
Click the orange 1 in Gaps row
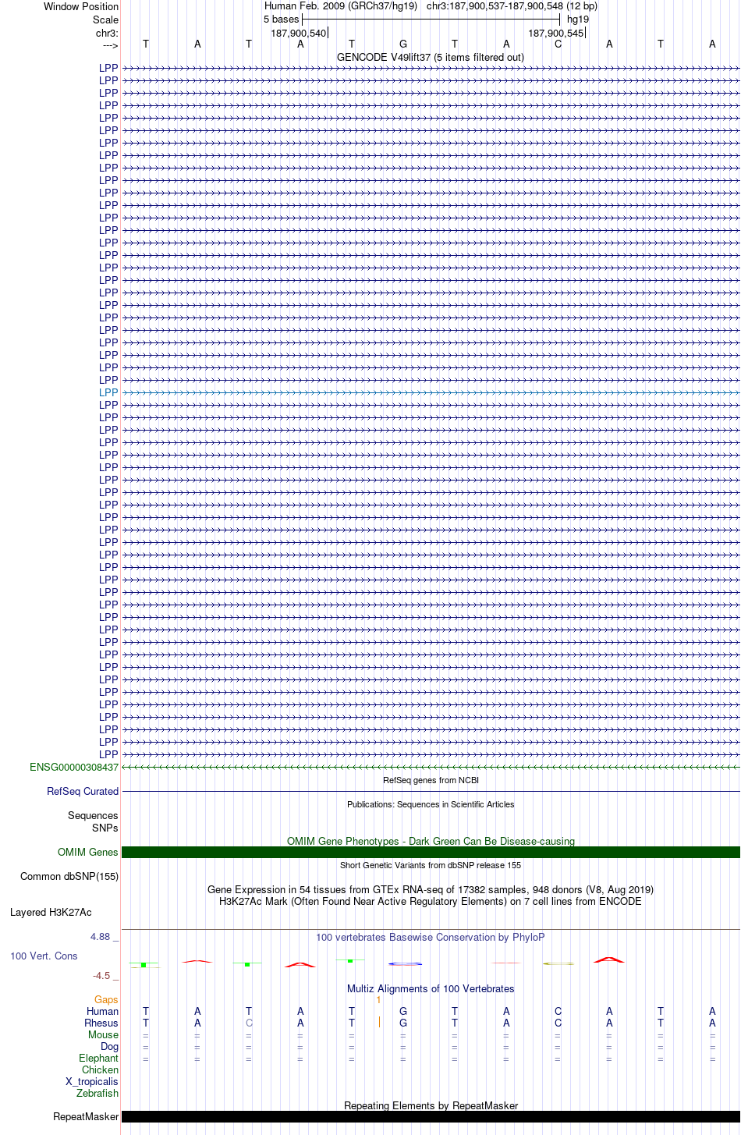point(378,999)
